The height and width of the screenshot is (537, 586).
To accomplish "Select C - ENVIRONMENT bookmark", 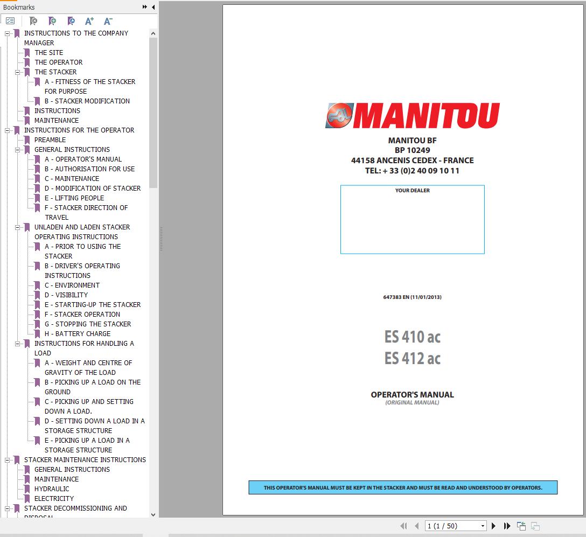I will (72, 285).
